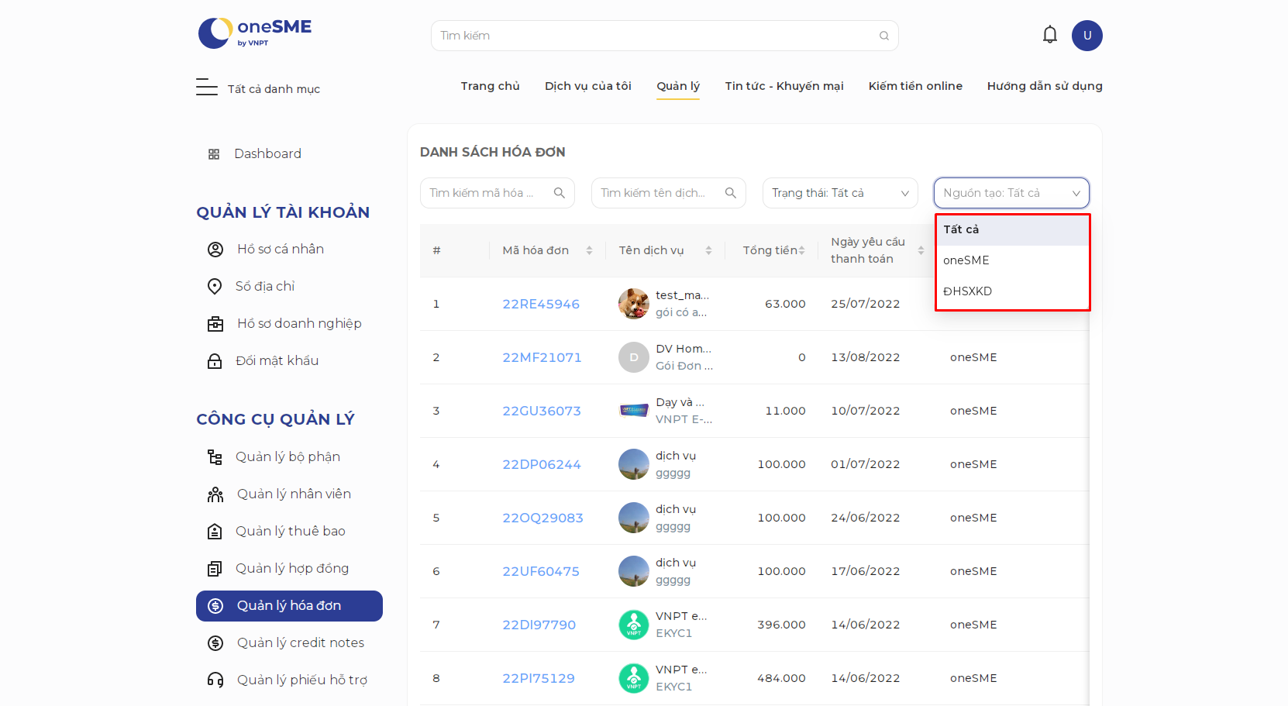Open the user avatar menu
Screen dimensions: 1288x706
(1087, 36)
